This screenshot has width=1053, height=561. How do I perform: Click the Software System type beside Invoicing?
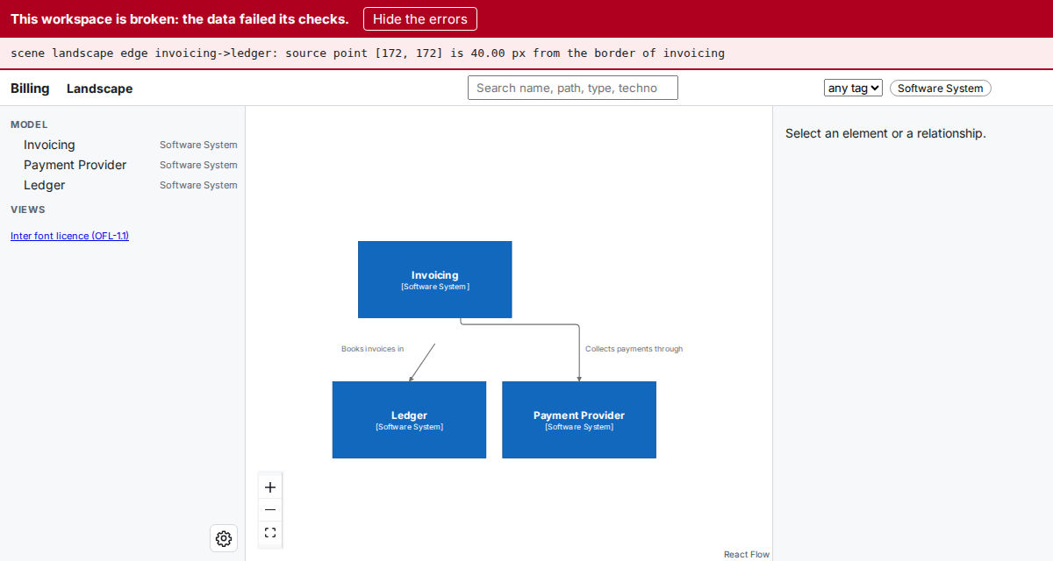198,145
